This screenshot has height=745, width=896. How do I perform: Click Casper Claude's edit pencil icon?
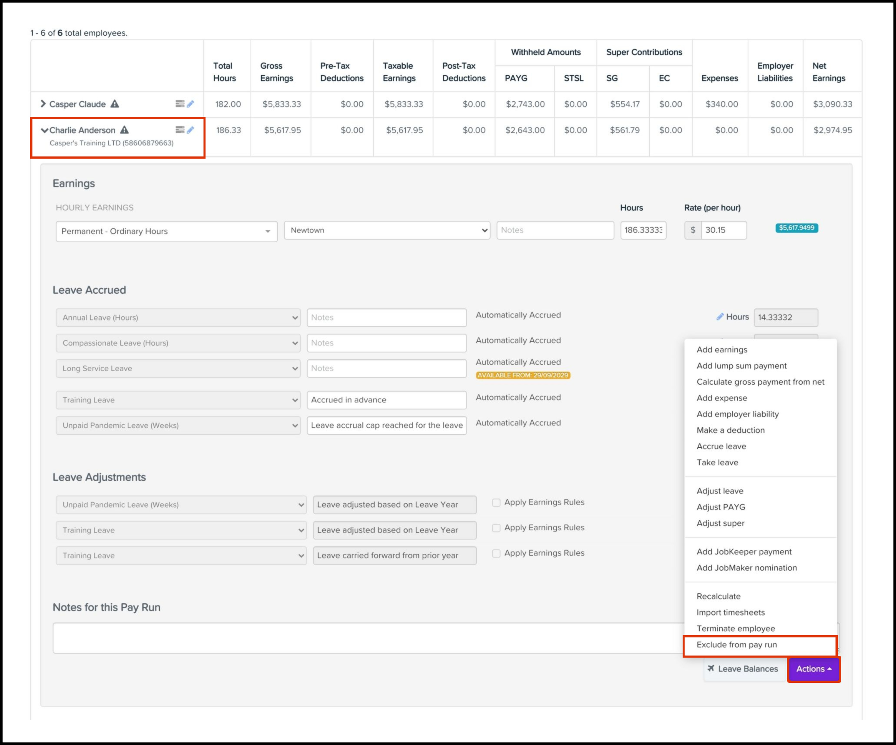coord(190,104)
